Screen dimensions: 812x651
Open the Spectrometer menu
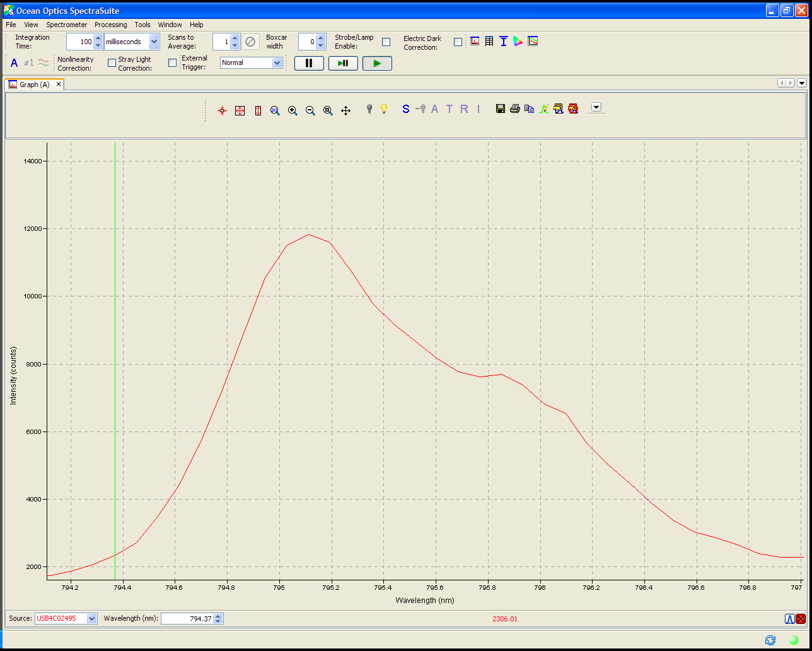[x=66, y=25]
